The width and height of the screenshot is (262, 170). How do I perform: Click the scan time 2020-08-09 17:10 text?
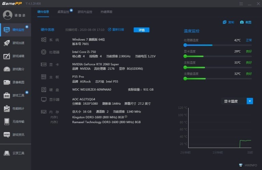85,30
